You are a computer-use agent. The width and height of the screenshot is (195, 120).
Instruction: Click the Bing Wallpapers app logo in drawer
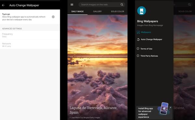[141, 11]
